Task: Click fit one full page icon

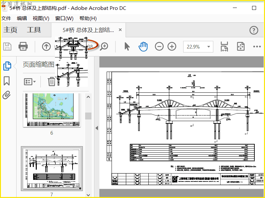Action: (x=241, y=47)
